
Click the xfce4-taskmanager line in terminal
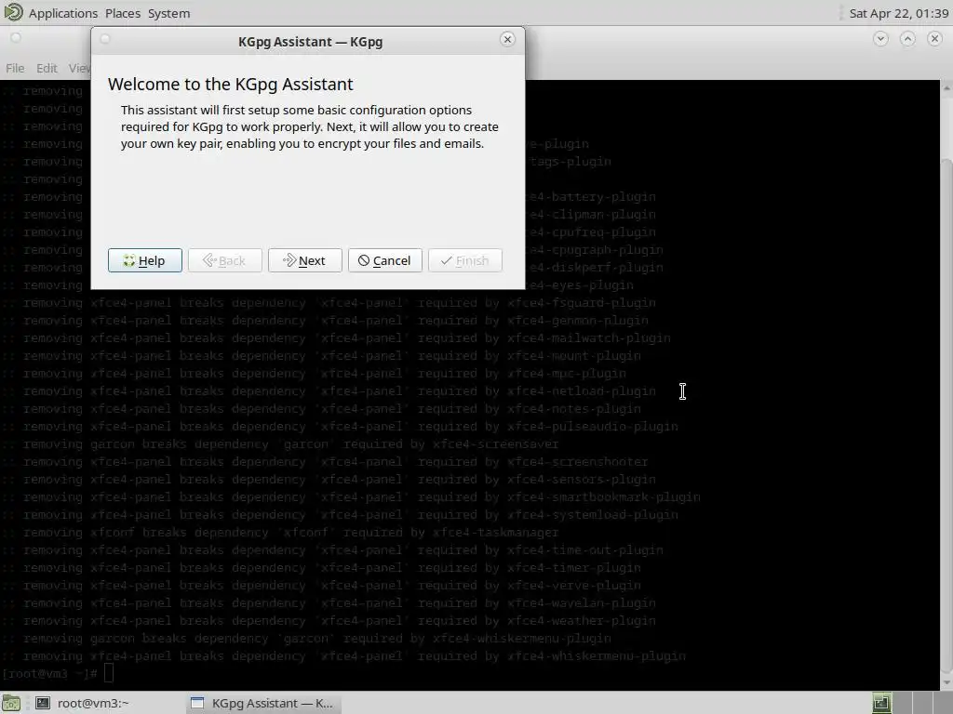click(279, 533)
